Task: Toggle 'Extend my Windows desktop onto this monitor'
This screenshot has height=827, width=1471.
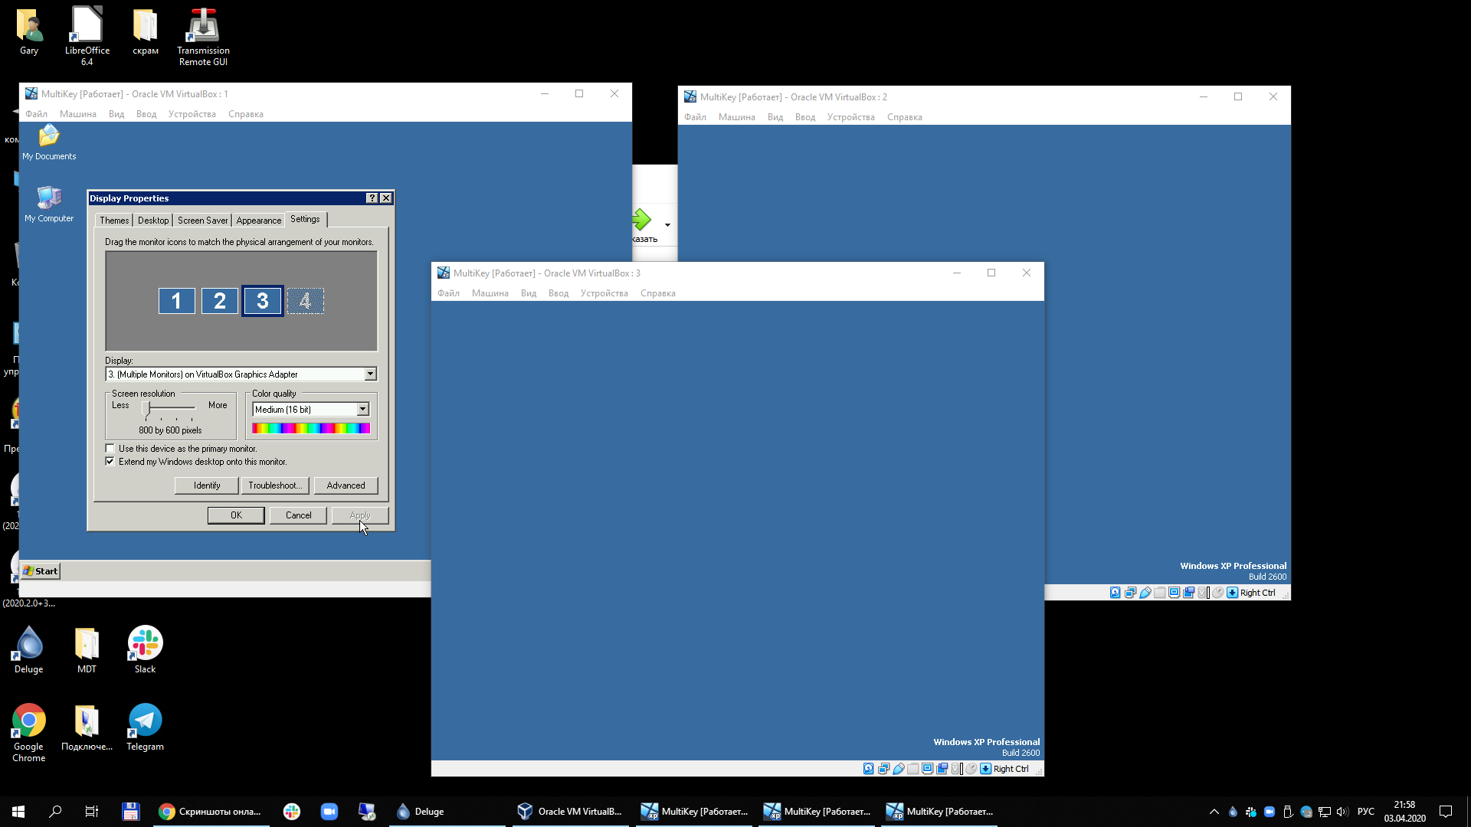Action: [x=109, y=462]
